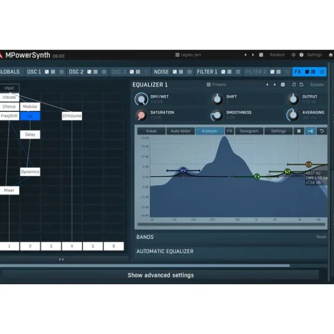Open the OSC 2 tab
Screen dimensions: 334x334
click(76, 72)
